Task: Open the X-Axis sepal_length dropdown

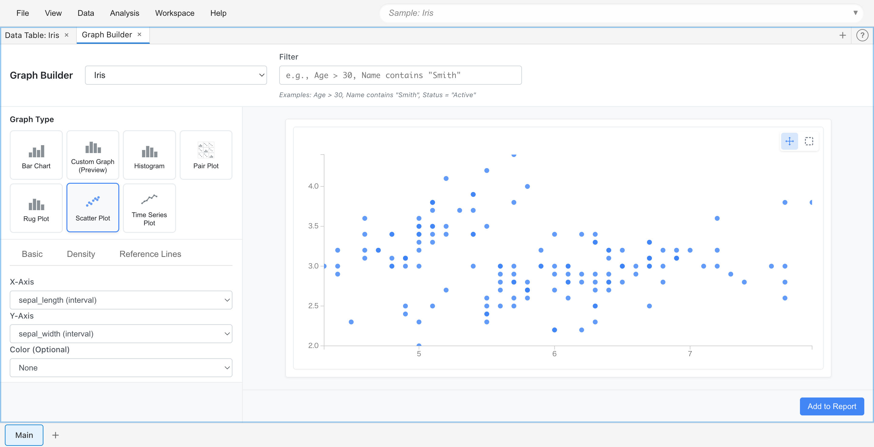Action: point(121,300)
